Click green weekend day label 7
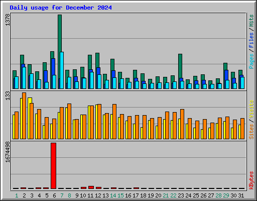 [62, 195]
